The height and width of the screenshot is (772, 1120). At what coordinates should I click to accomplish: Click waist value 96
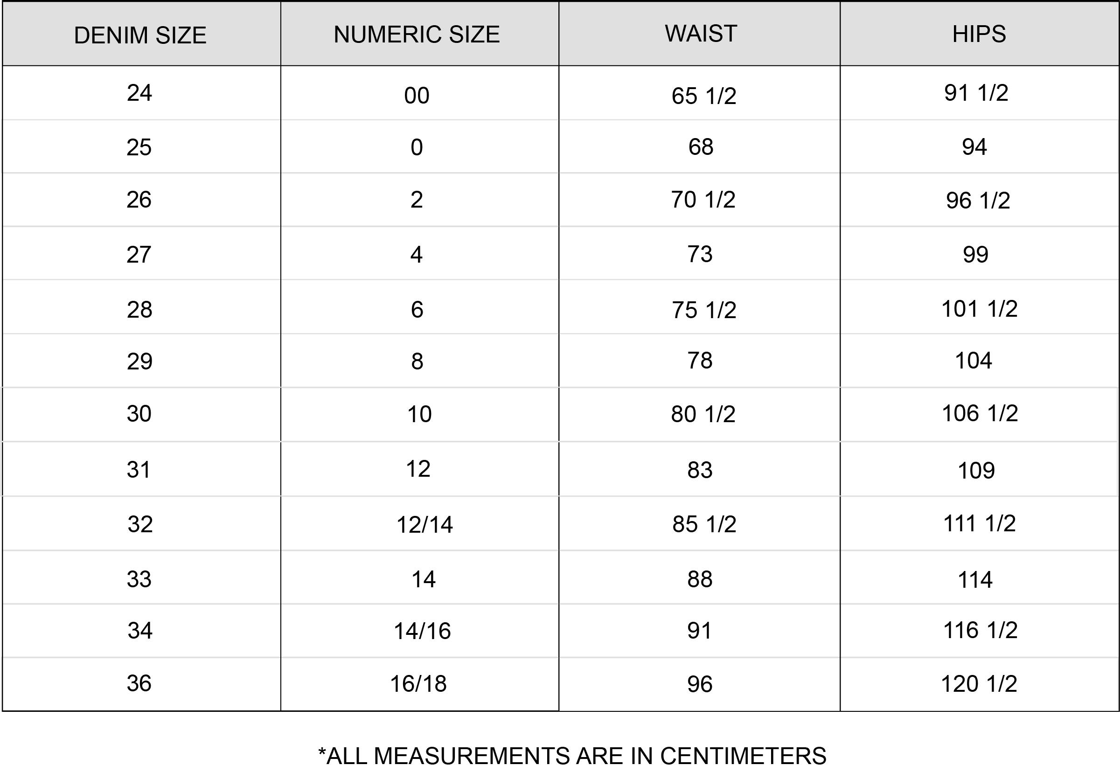pos(700,684)
